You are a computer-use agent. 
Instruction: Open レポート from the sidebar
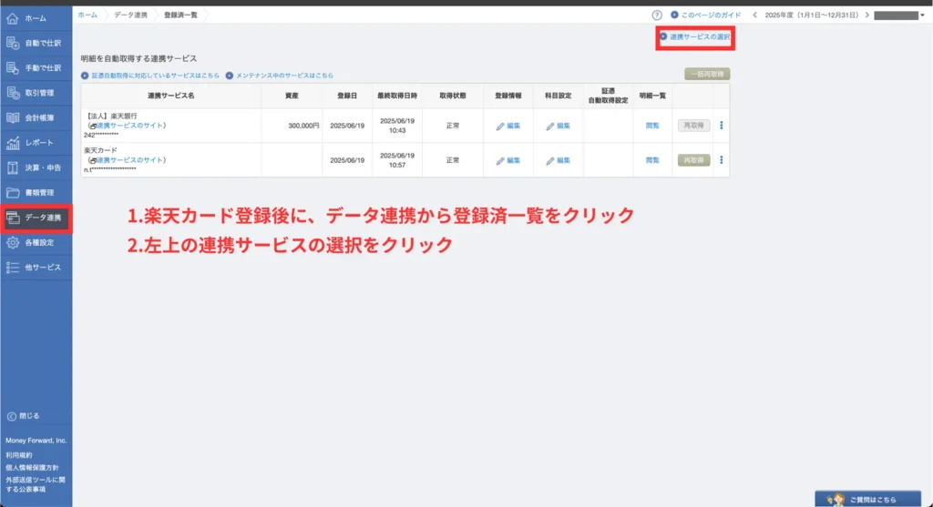(x=35, y=143)
